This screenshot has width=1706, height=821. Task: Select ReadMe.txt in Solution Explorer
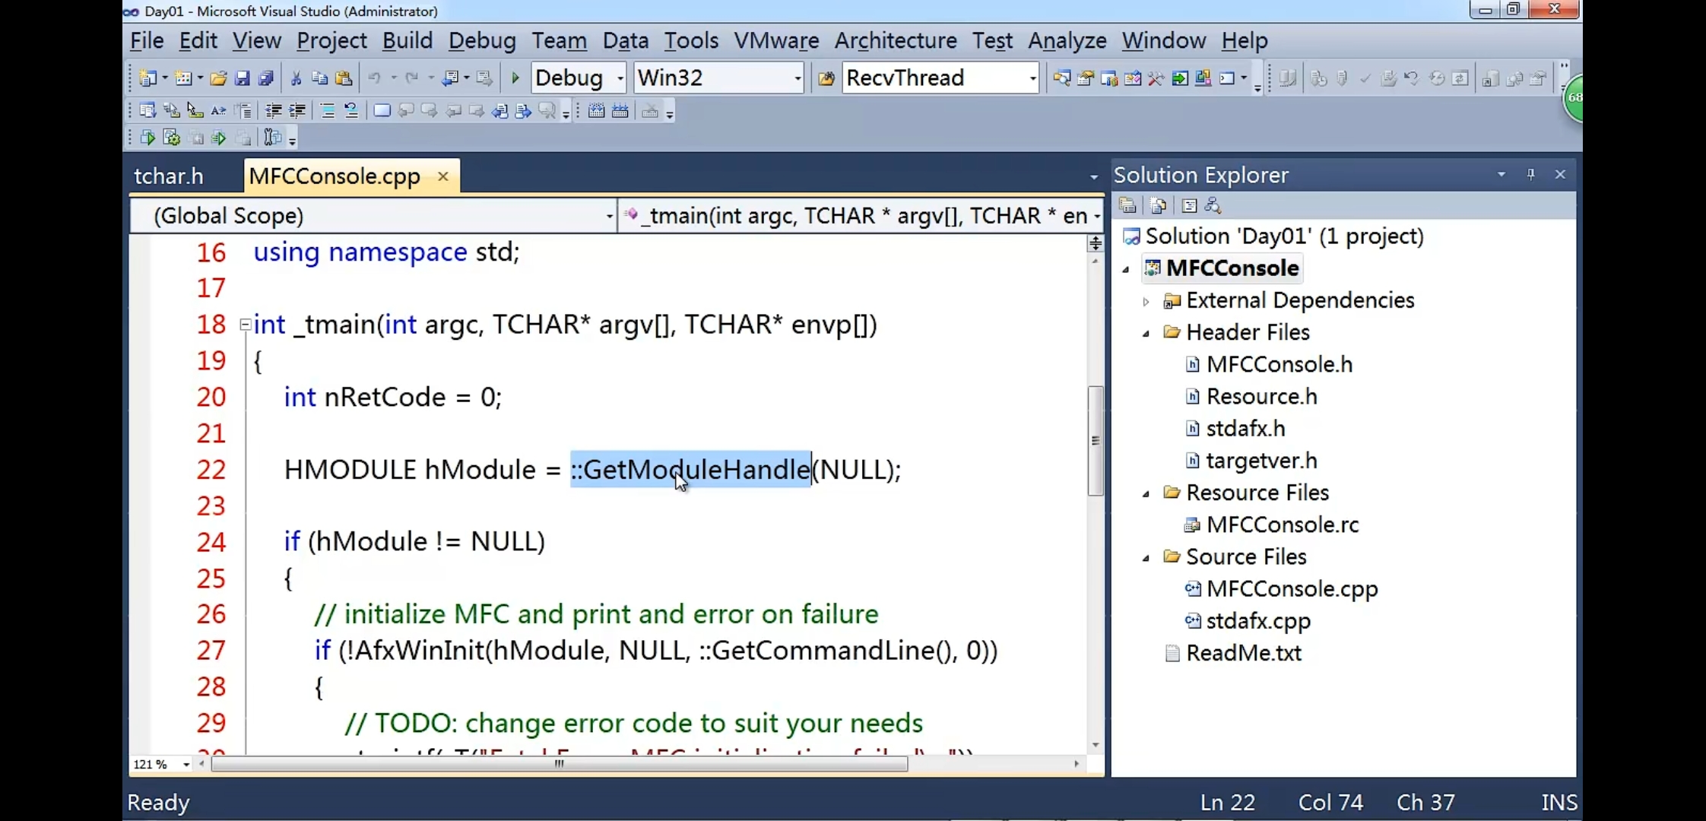[x=1244, y=653]
